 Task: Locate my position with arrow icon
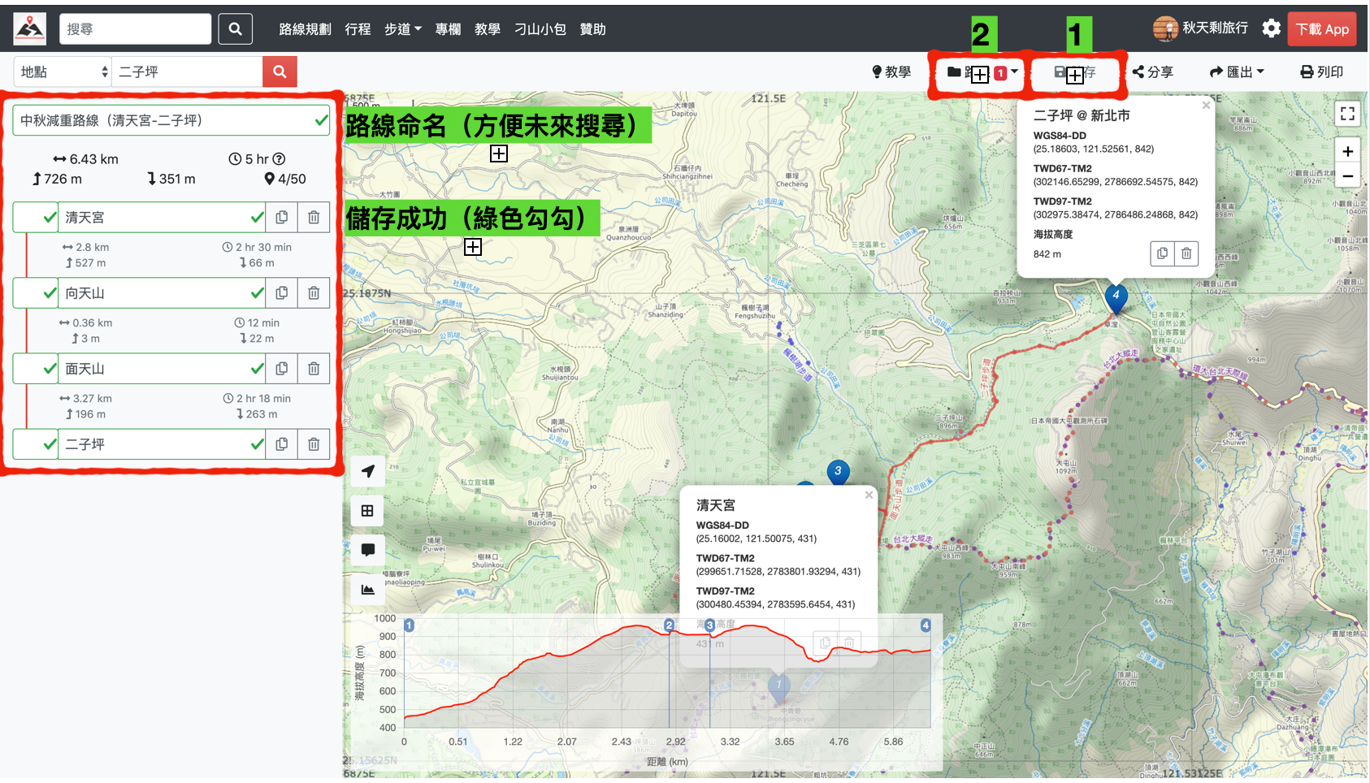pyautogui.click(x=368, y=471)
